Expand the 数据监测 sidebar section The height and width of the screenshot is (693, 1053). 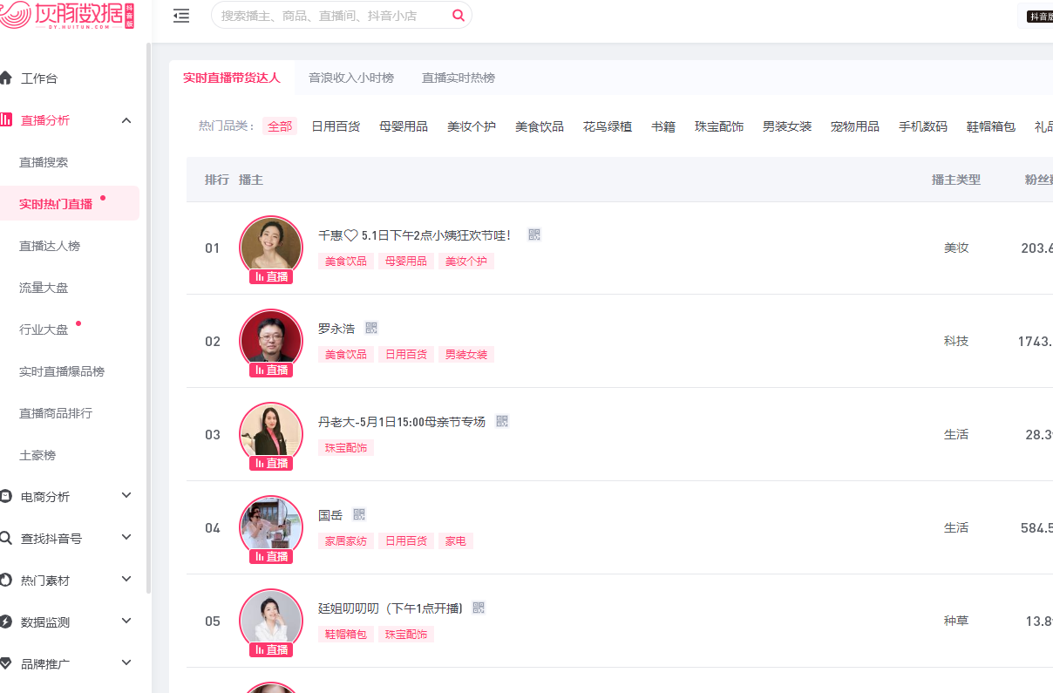coord(126,621)
